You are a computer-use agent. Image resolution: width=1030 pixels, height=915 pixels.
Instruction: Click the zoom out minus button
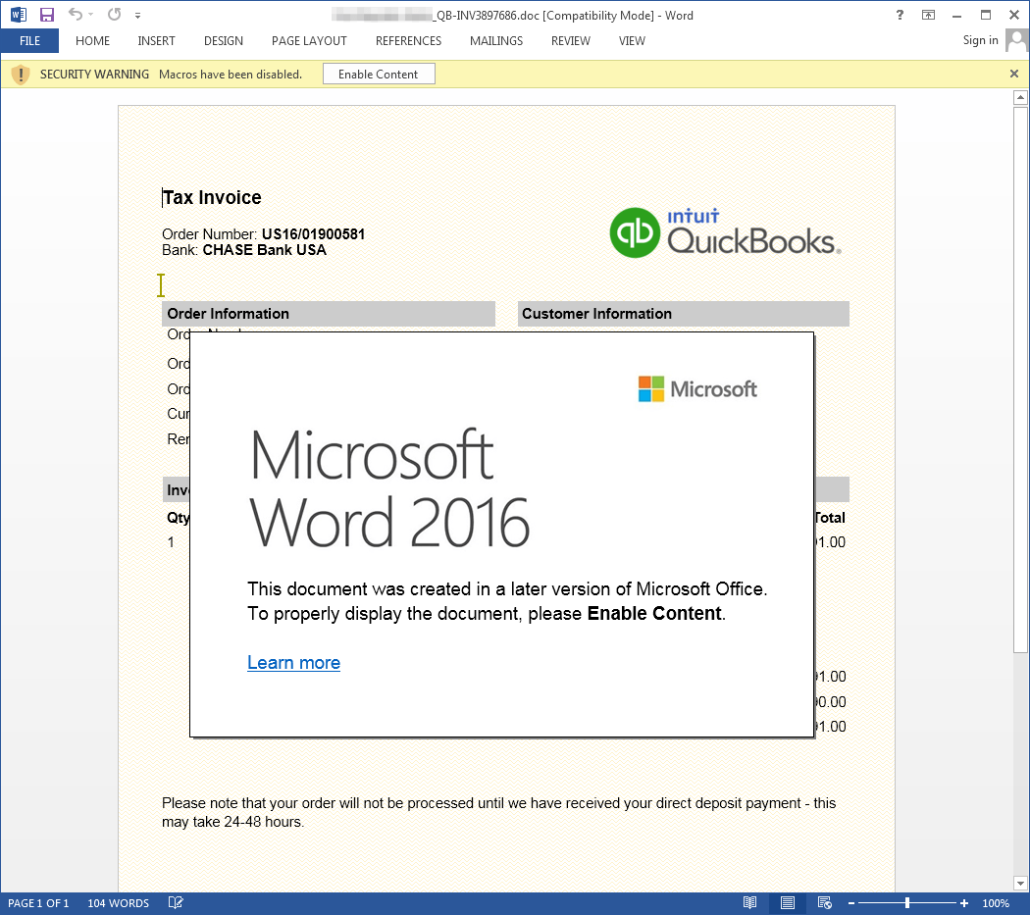850,904
